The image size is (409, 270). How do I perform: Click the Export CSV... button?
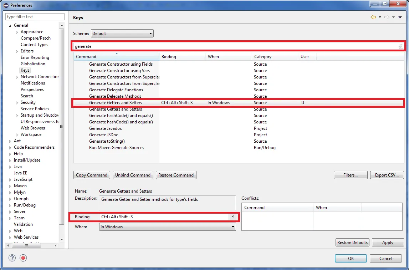click(x=387, y=175)
